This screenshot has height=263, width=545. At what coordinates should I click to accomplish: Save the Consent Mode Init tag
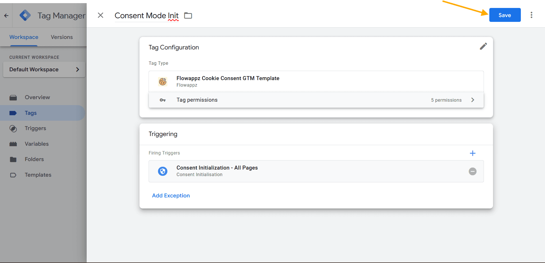[505, 15]
